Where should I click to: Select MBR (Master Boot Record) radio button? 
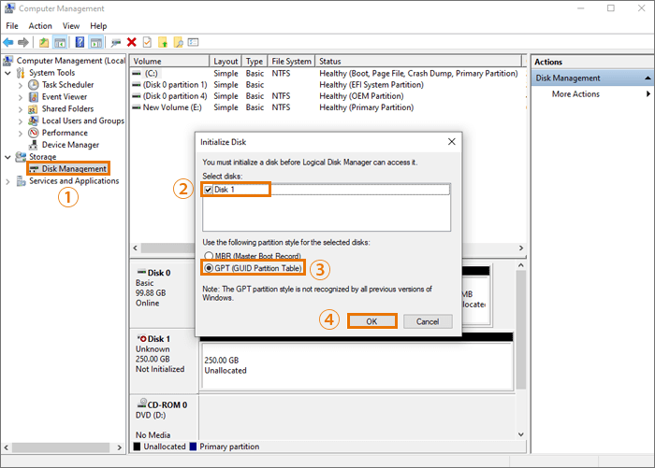209,256
